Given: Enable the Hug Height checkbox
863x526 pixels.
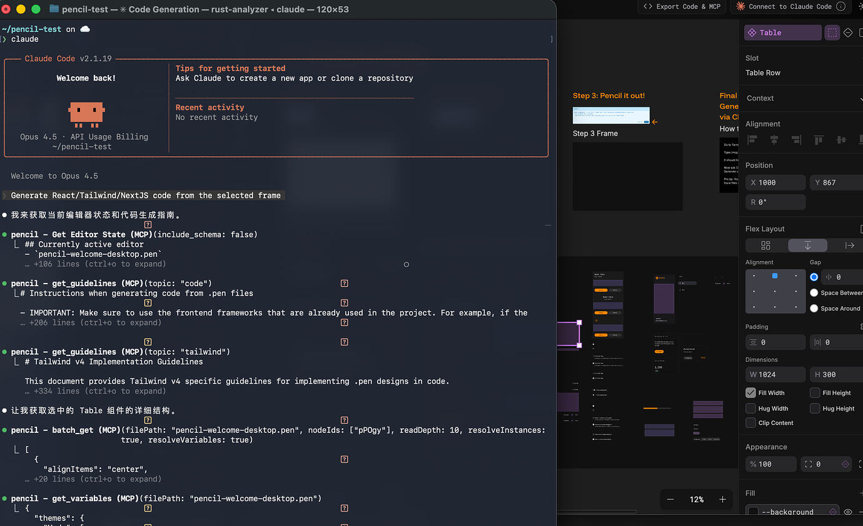Looking at the screenshot, I should click(x=815, y=409).
